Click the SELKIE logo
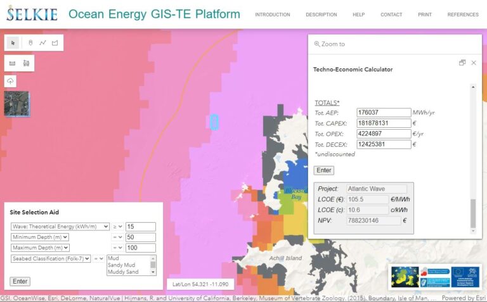Screen dimensions: 487x302 tap(32, 14)
